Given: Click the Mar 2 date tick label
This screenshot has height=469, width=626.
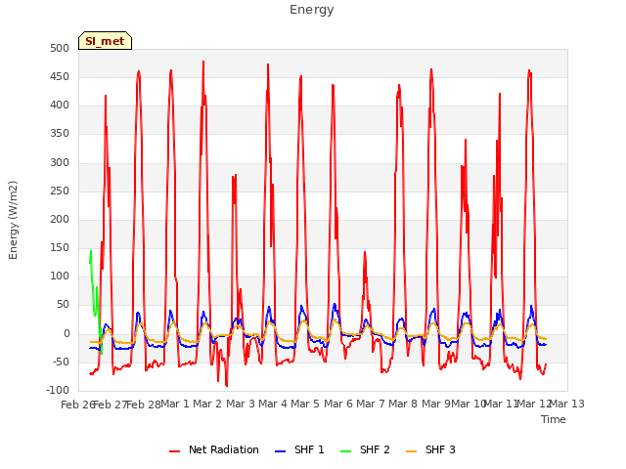Looking at the screenshot, I should click(x=207, y=404).
